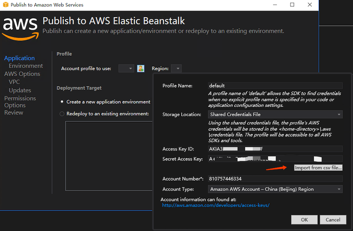Click the Access Key ID field
This screenshot has width=353, height=231.
pos(275,149)
